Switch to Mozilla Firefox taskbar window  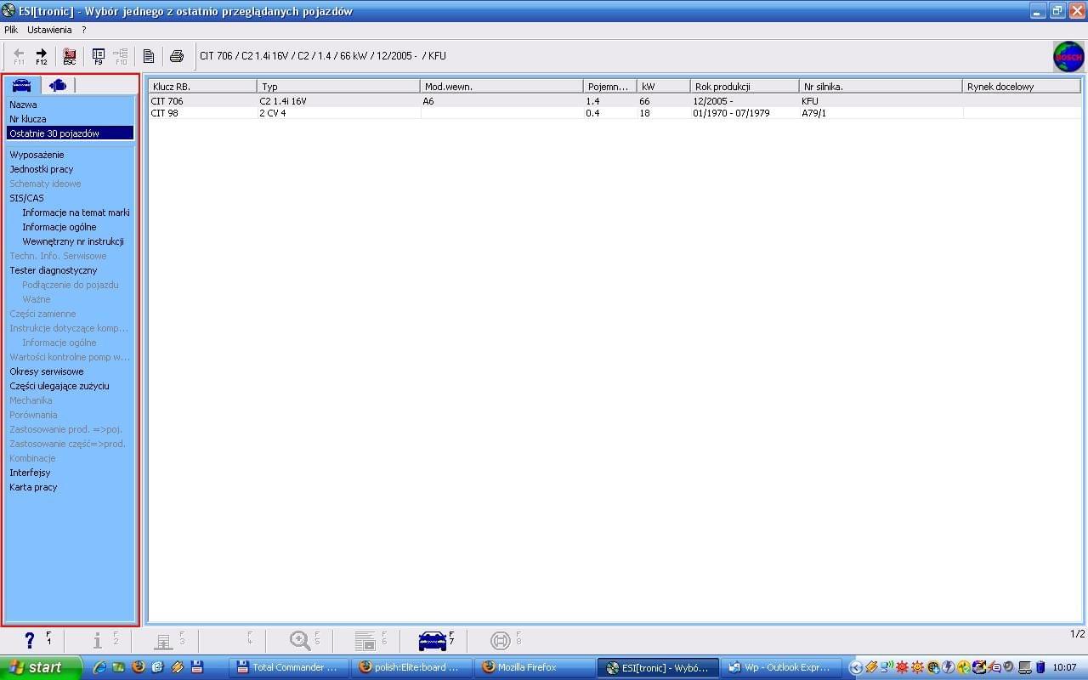pyautogui.click(x=534, y=667)
